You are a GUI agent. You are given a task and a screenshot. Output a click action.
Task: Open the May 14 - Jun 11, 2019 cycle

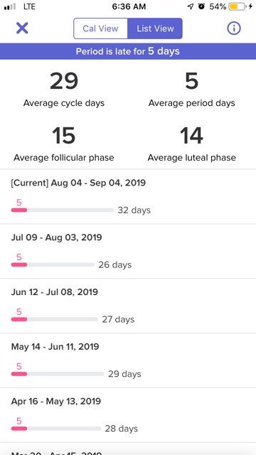128,360
